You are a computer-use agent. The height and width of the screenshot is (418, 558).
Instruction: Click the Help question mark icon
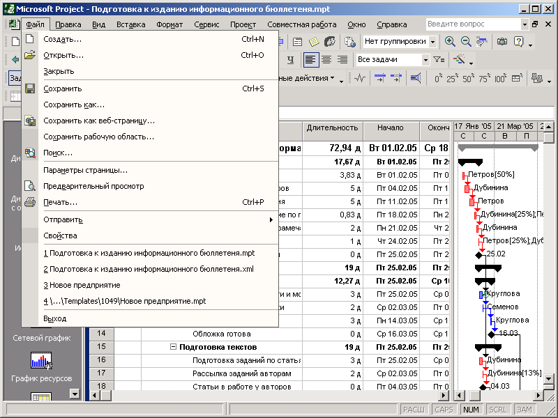pyautogui.click(x=518, y=42)
